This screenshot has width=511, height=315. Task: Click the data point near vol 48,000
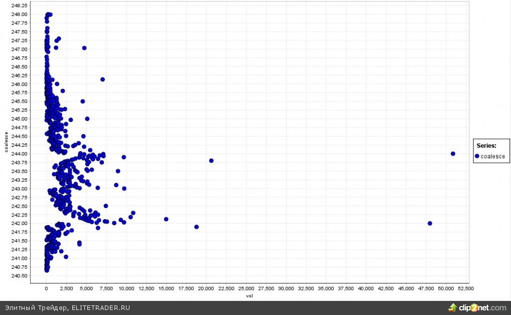coord(430,224)
